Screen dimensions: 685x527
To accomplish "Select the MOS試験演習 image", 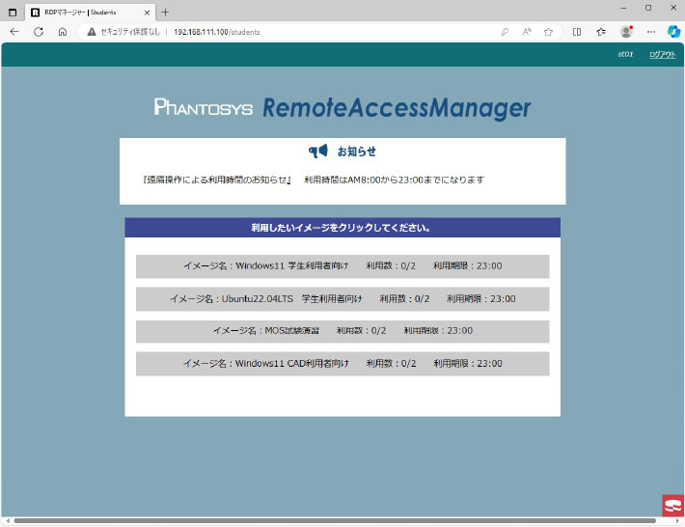I will [342, 331].
